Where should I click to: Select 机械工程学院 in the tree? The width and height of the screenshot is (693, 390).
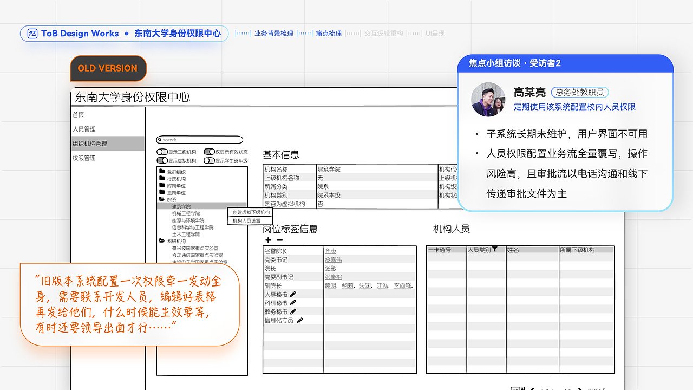[x=186, y=213]
